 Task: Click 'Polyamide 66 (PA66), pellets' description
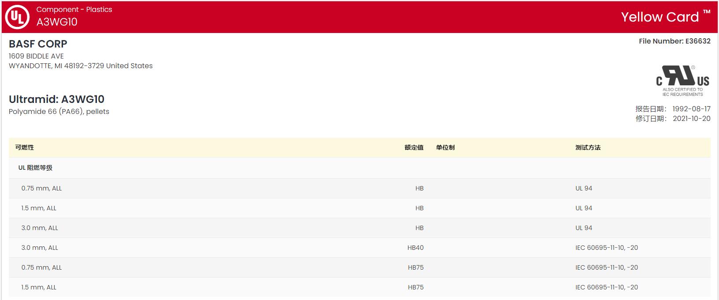coord(59,112)
